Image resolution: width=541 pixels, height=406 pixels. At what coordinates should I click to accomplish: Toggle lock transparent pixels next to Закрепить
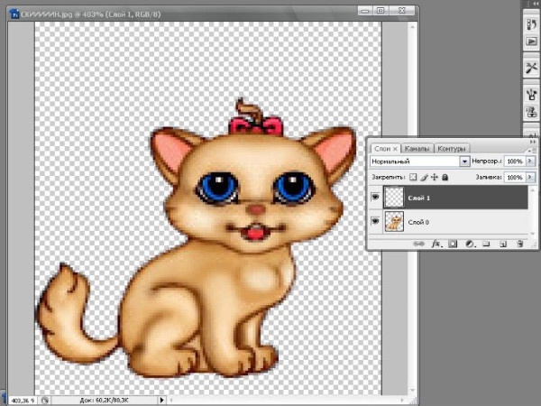(x=412, y=178)
